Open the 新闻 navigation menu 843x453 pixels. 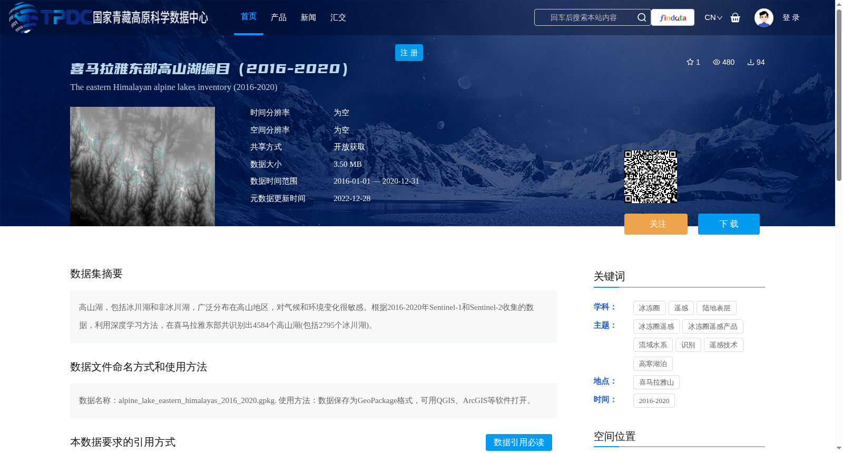coord(308,17)
